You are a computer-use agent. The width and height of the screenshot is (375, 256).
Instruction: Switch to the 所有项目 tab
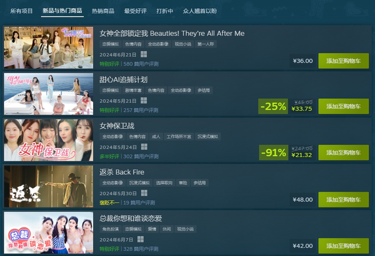tap(22, 11)
